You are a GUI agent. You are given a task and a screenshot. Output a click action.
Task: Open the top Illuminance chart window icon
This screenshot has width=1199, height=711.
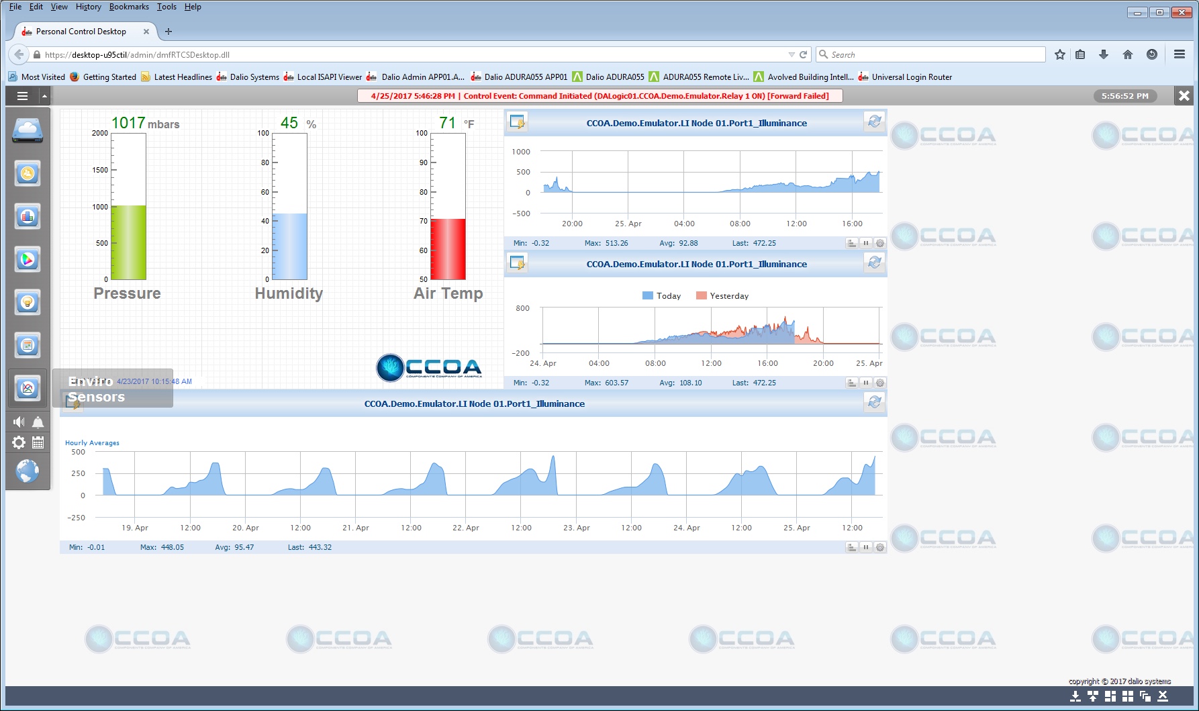(518, 122)
